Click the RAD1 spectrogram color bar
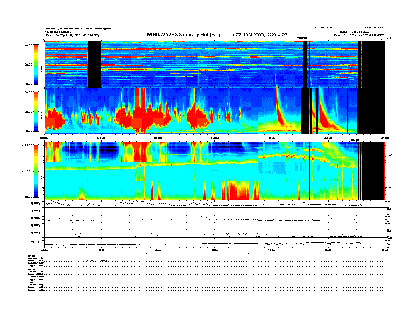Viewport: 415px width, 321px height. [36, 111]
